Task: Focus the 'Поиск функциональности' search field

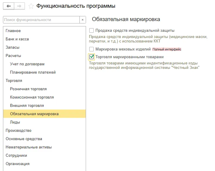Action: pos(41,20)
